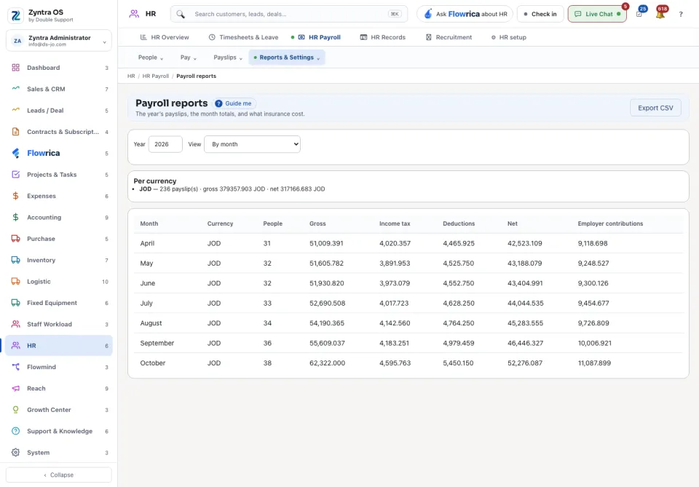Image resolution: width=699 pixels, height=487 pixels.
Task: Click the Employer contributions column header
Action: coord(610,223)
